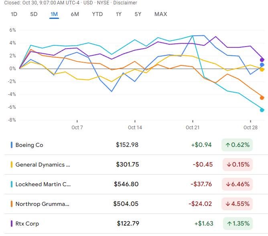Click Boeing's blue color marker
The width and height of the screenshot is (268, 236).
coord(12,145)
